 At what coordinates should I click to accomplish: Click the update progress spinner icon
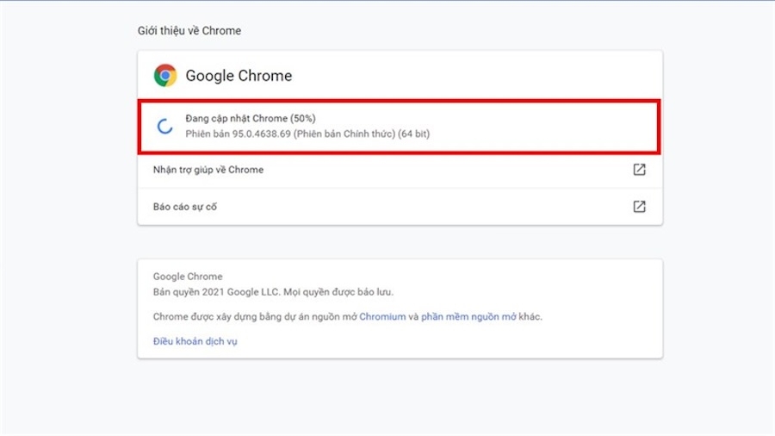tap(165, 127)
